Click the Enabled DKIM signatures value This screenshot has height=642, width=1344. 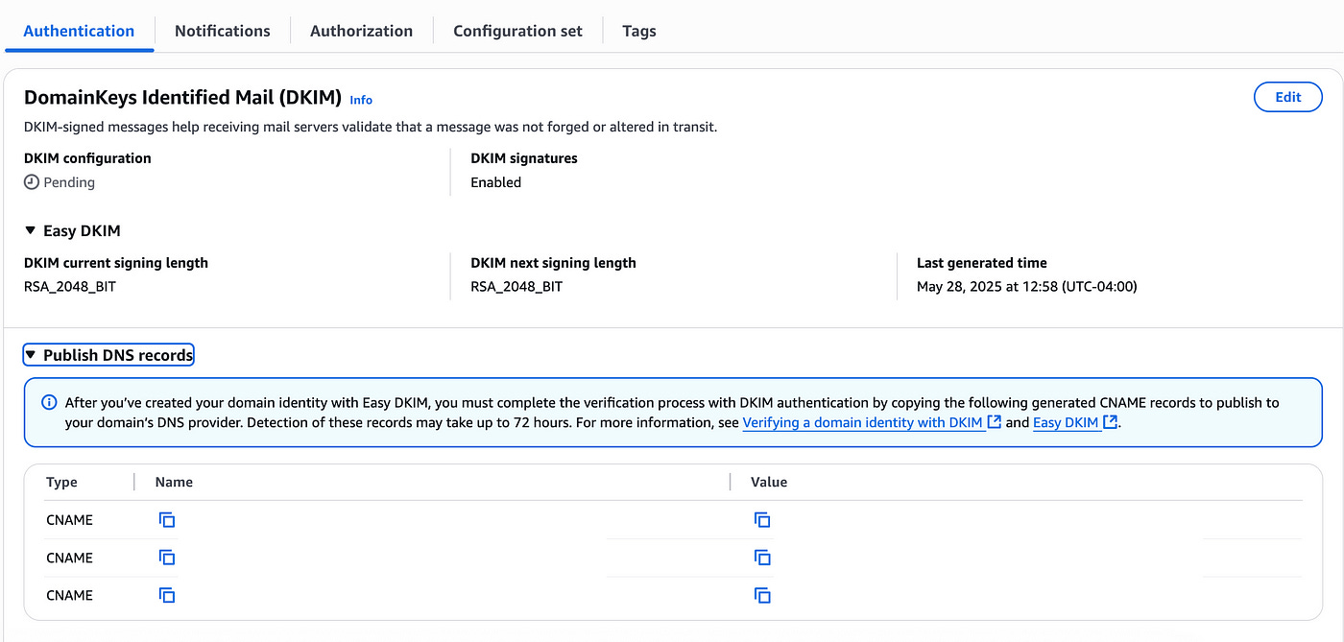(495, 182)
